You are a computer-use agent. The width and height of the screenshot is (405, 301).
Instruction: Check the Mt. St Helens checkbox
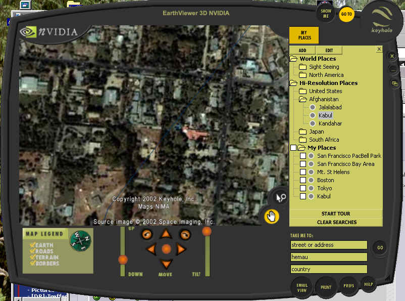pyautogui.click(x=303, y=172)
